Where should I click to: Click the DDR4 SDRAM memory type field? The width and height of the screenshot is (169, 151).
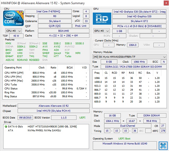[152, 115]
